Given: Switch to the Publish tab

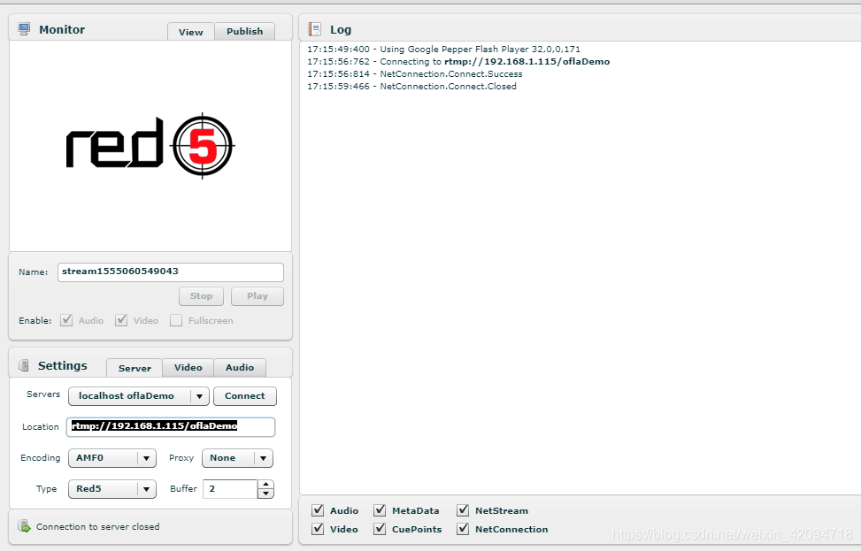Looking at the screenshot, I should point(245,31).
